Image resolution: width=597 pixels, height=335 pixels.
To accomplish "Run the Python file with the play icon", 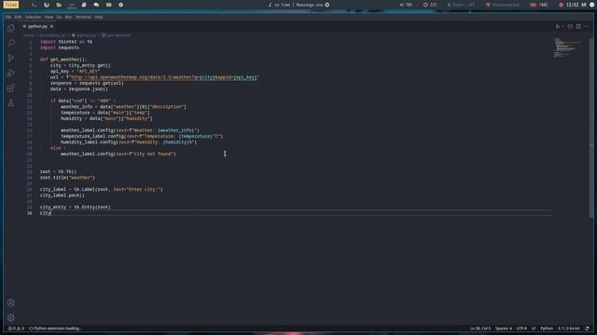I will pos(558,27).
